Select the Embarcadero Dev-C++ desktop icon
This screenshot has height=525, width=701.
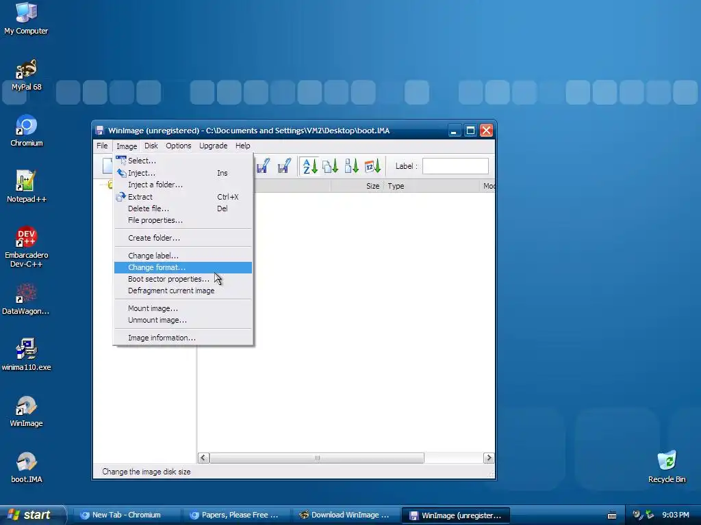point(26,247)
